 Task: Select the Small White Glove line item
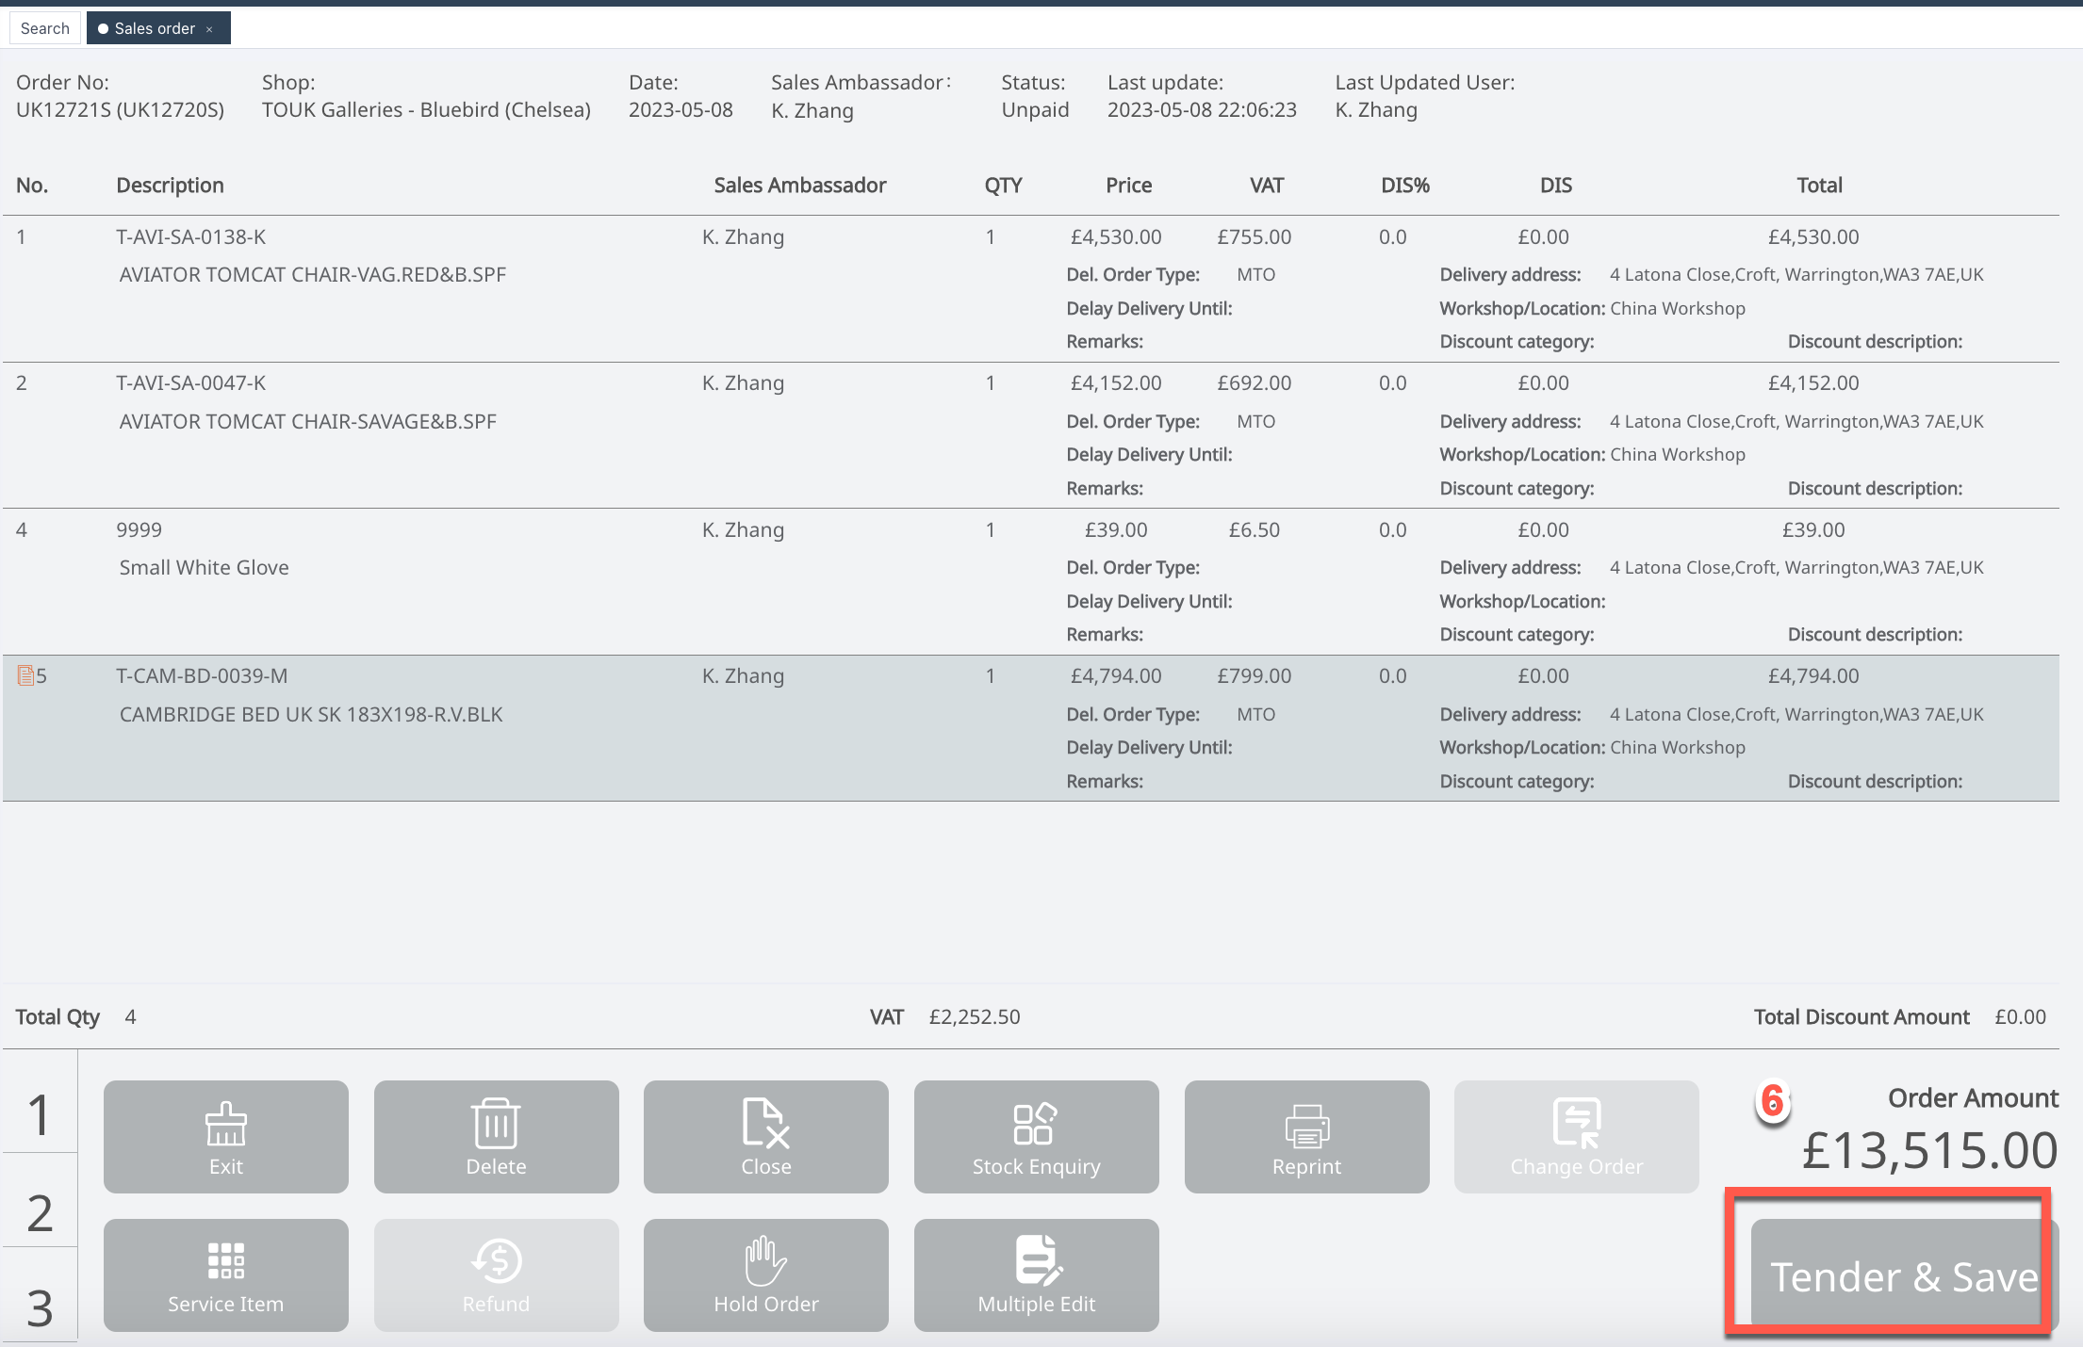pos(204,568)
